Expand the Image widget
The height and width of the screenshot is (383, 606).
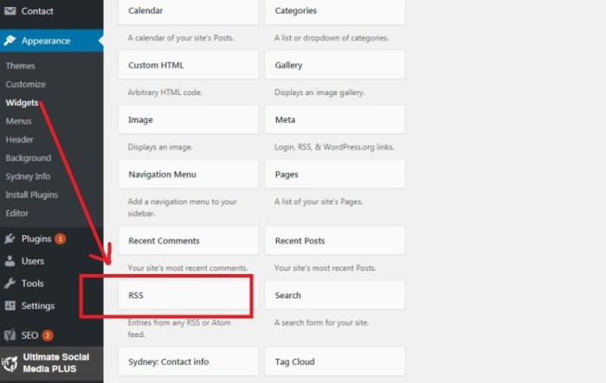189,119
